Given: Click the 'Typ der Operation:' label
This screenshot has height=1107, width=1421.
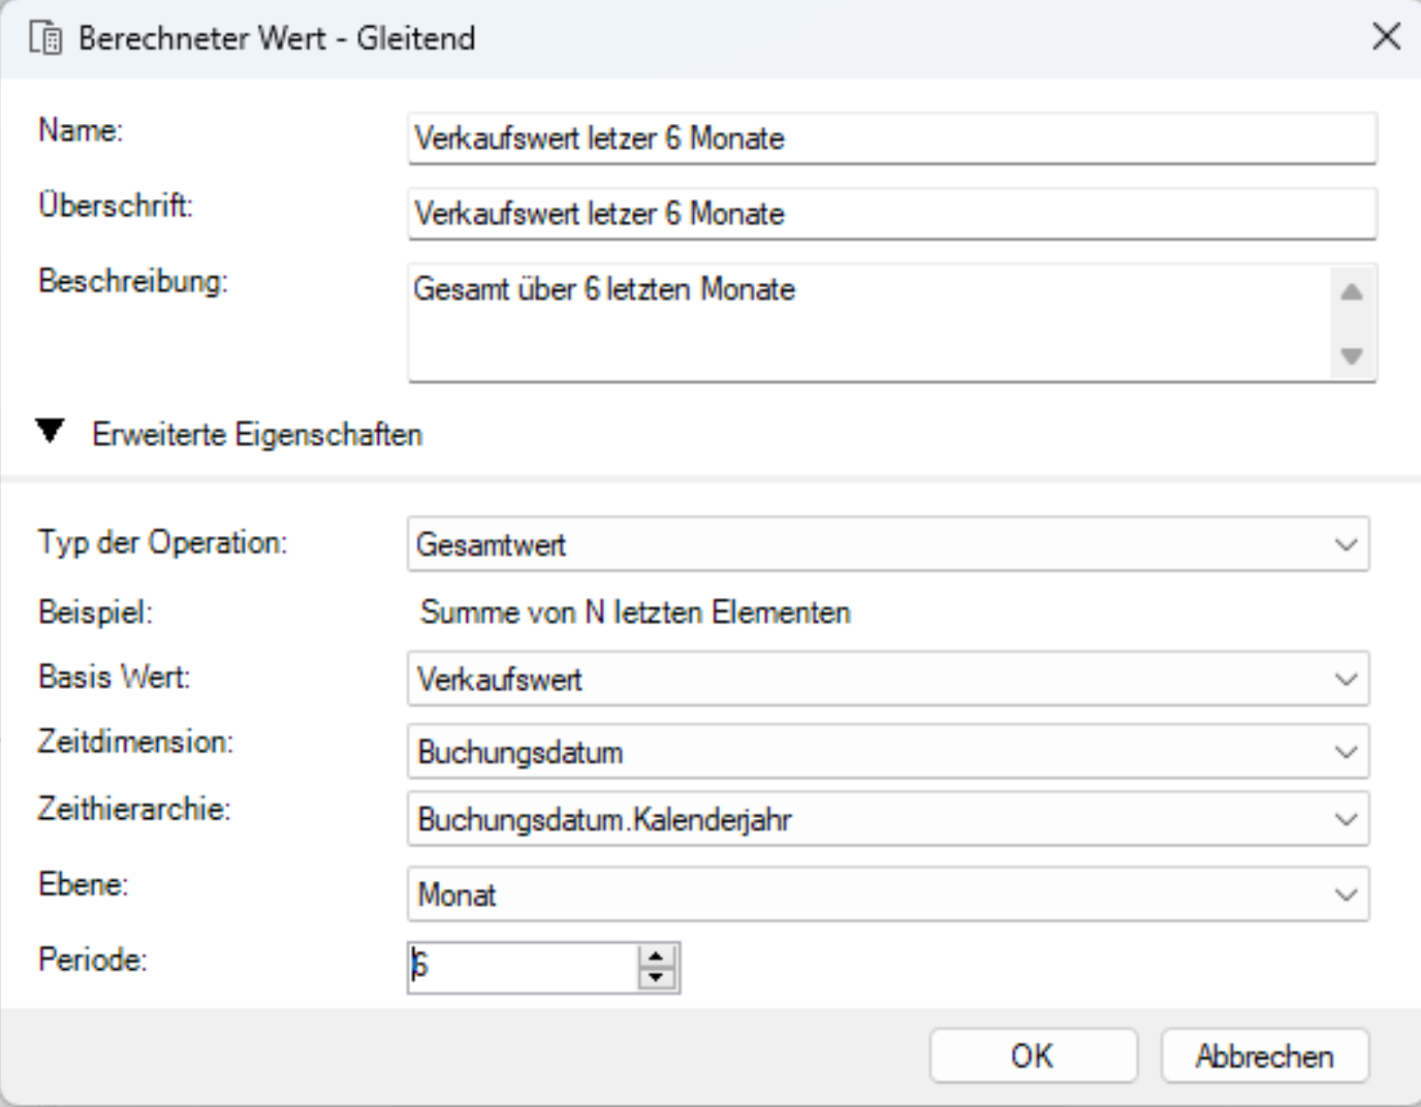Looking at the screenshot, I should click(x=162, y=542).
